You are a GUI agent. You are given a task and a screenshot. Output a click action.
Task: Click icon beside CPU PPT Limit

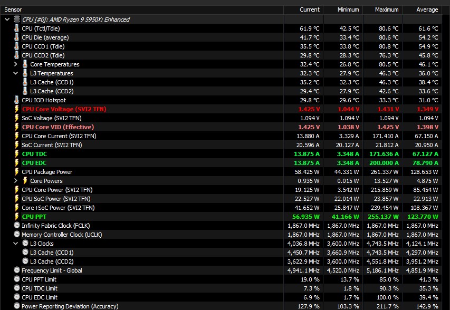(17, 279)
